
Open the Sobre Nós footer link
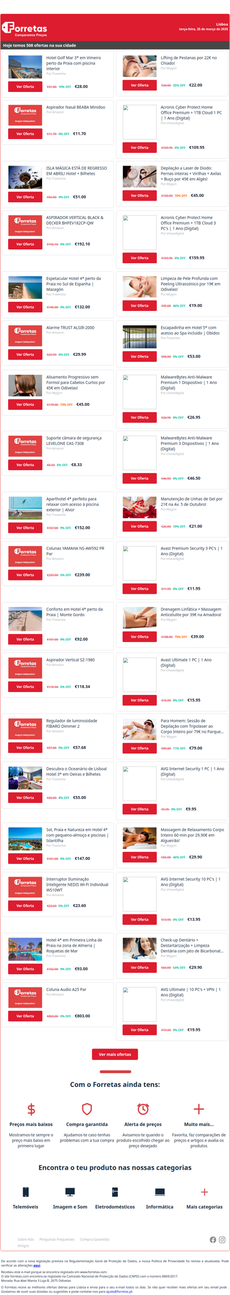26,1239
